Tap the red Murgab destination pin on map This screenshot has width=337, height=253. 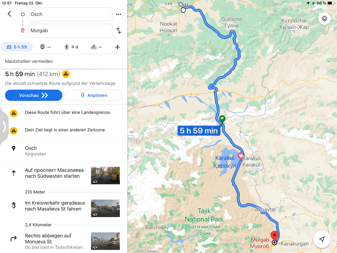tap(274, 236)
